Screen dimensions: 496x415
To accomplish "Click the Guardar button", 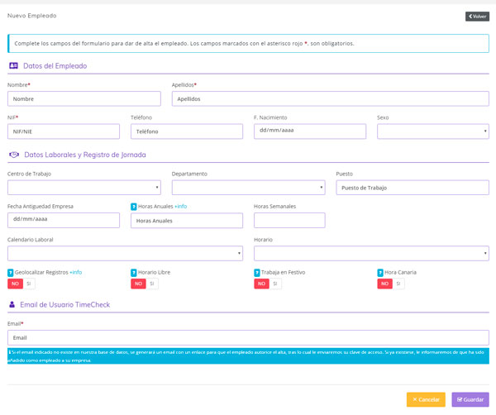I will [x=470, y=399].
